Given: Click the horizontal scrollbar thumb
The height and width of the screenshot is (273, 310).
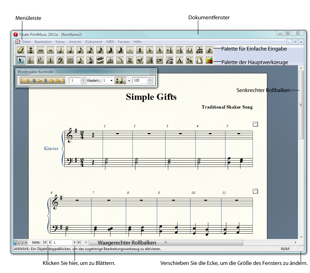Looking at the screenshot, I should [166, 243].
